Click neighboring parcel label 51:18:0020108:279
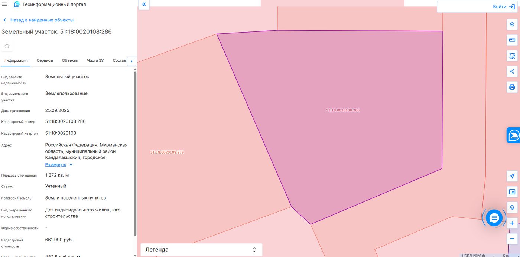 [167, 153]
